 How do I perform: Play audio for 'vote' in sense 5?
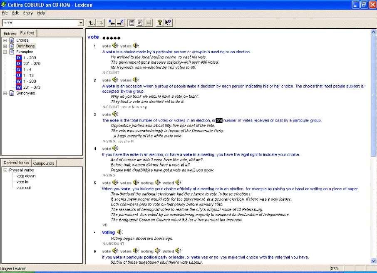pos(115,182)
